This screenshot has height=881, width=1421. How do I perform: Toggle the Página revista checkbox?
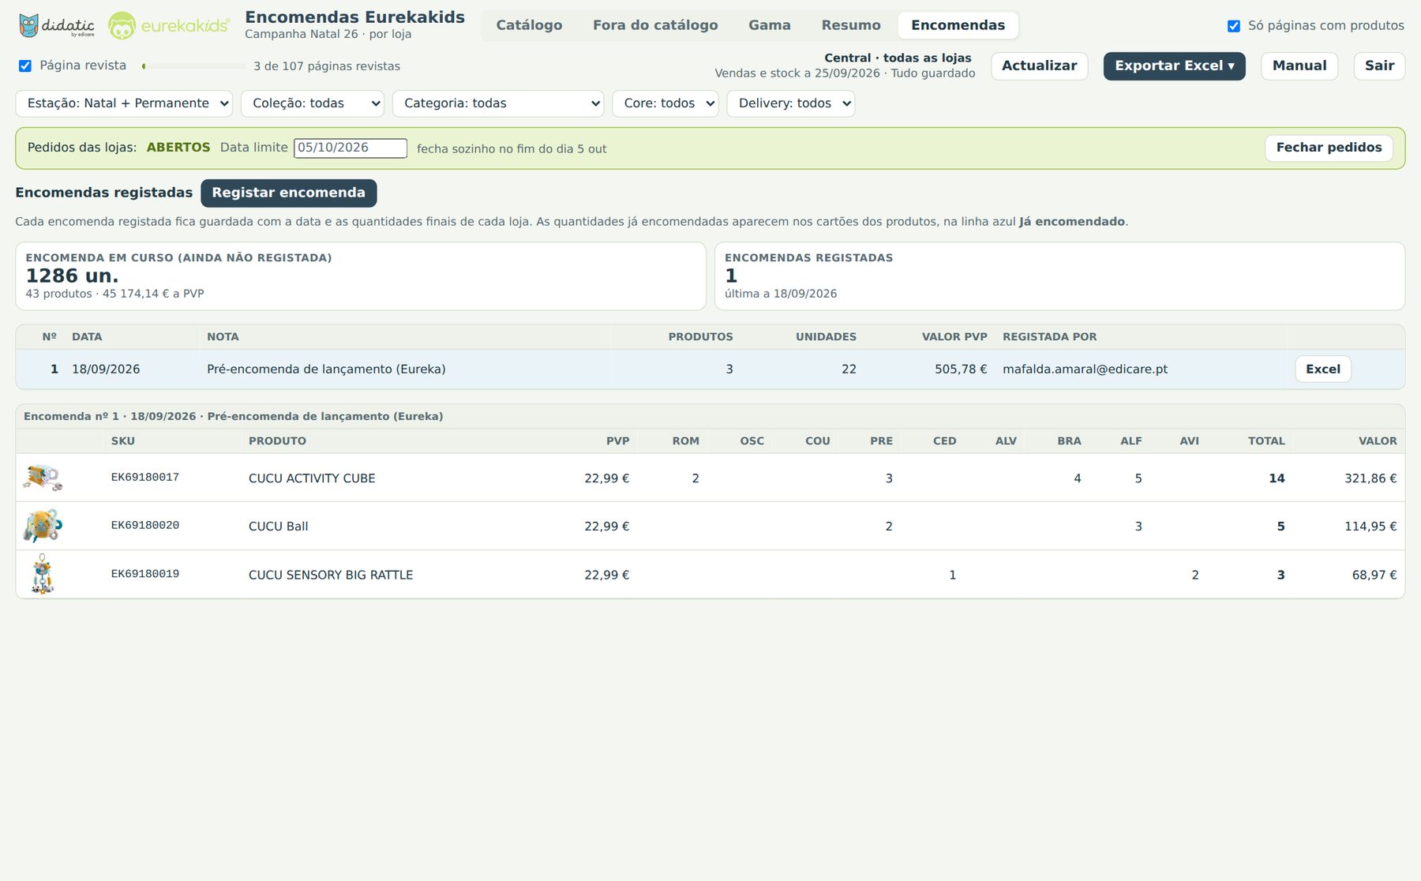click(x=25, y=66)
